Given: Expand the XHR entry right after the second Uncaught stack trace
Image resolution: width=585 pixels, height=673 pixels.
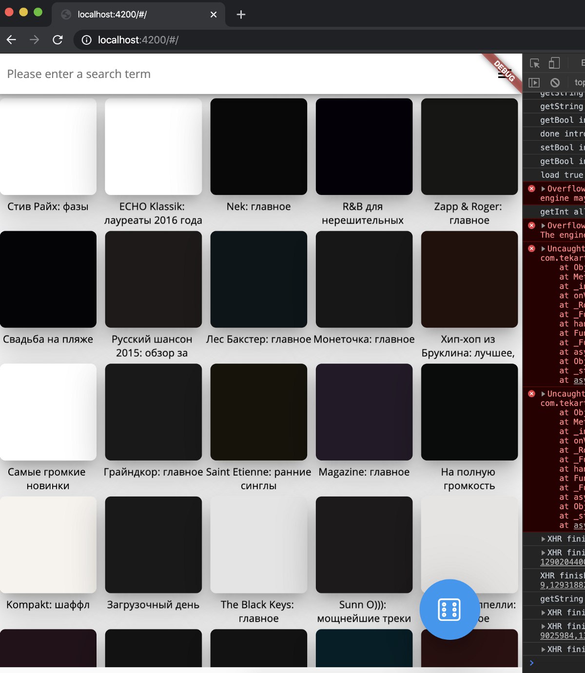Looking at the screenshot, I should tap(543, 539).
